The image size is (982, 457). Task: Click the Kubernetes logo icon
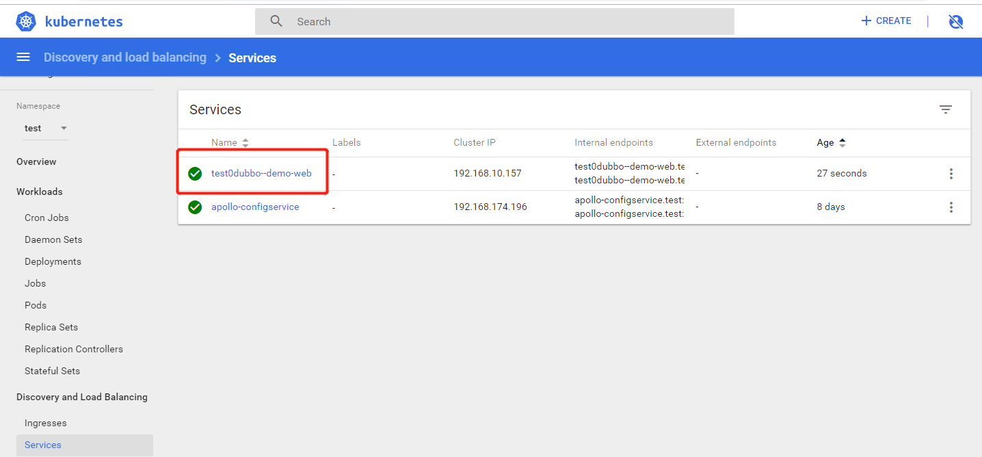coord(26,21)
